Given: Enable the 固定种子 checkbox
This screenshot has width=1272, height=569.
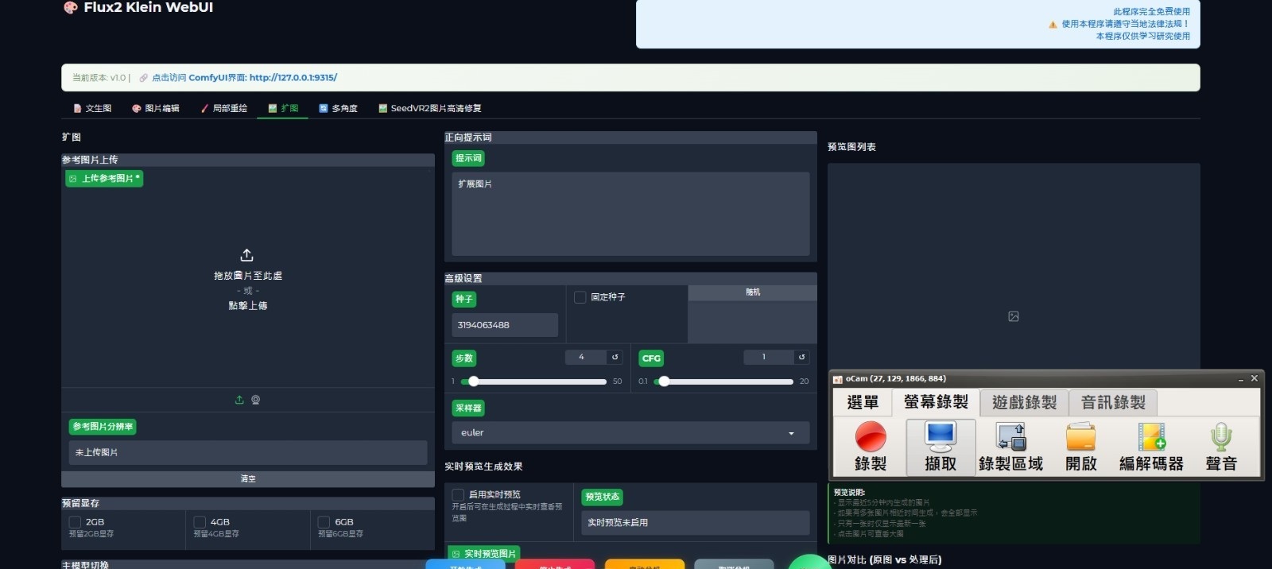Looking at the screenshot, I should tap(580, 297).
